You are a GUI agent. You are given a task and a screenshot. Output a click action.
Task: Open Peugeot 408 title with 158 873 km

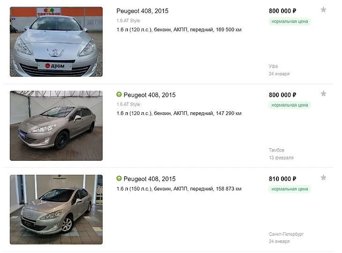149,179
